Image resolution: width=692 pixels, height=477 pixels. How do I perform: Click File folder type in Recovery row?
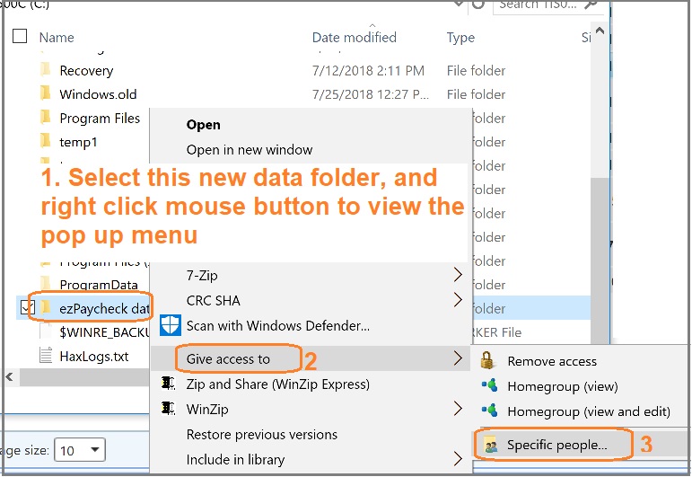tap(476, 71)
